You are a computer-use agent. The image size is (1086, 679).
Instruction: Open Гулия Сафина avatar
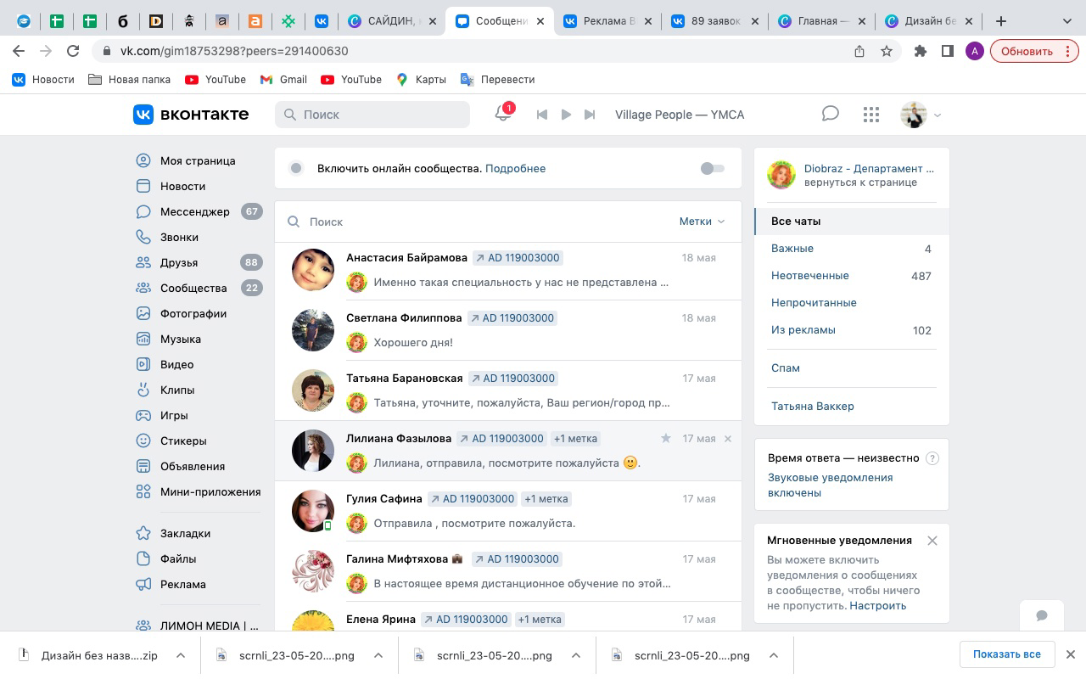(313, 511)
